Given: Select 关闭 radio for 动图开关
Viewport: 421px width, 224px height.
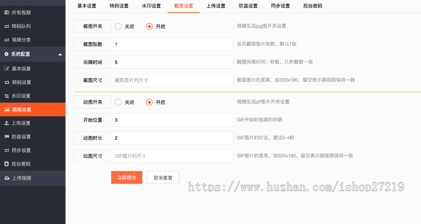Looking at the screenshot, I should click(x=118, y=102).
